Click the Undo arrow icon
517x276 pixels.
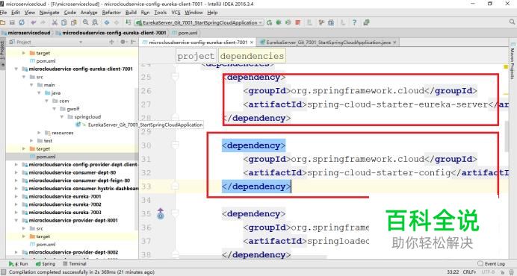pos(34,22)
